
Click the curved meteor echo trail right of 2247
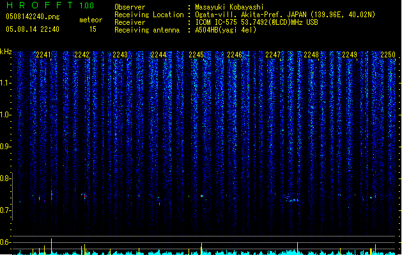291,199
